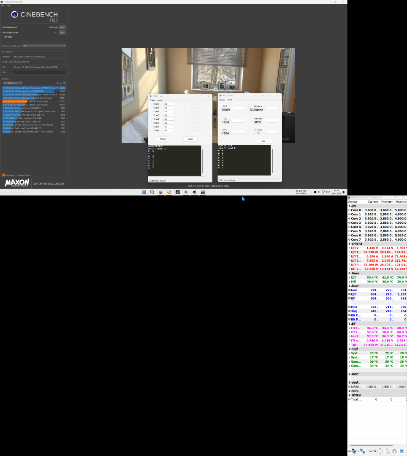Click Reset in PBO2 Tuner curve window
This screenshot has width=407, height=456.
pyautogui.click(x=163, y=139)
